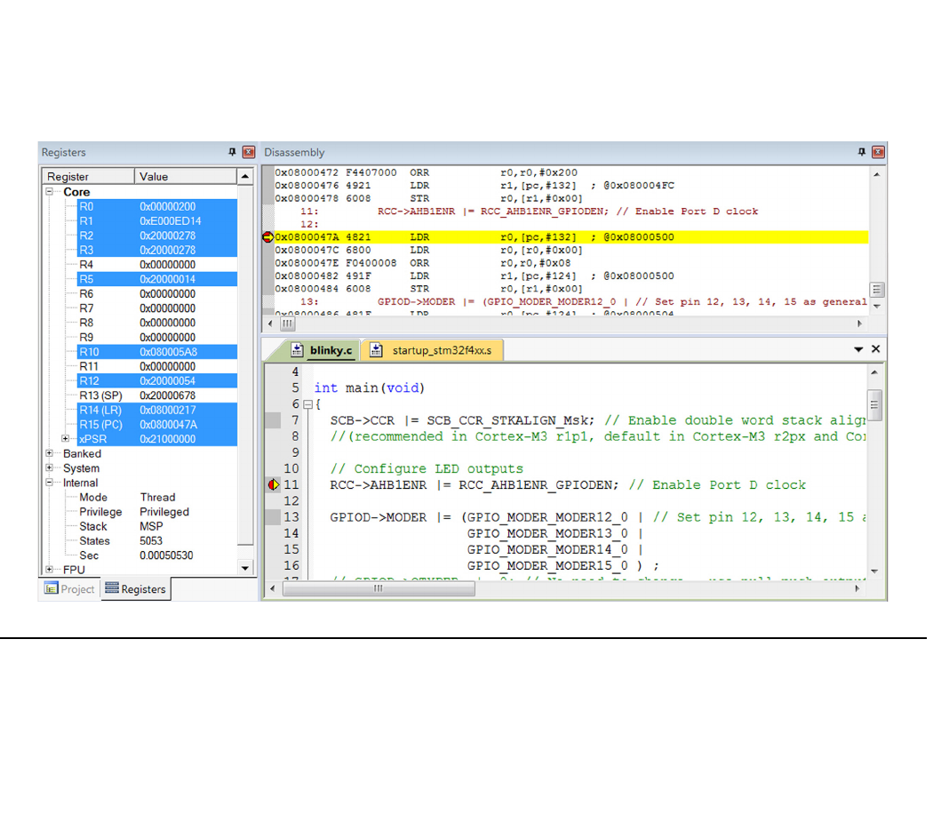Collapse the Internal register group
The width and height of the screenshot is (941, 823).
point(49,482)
